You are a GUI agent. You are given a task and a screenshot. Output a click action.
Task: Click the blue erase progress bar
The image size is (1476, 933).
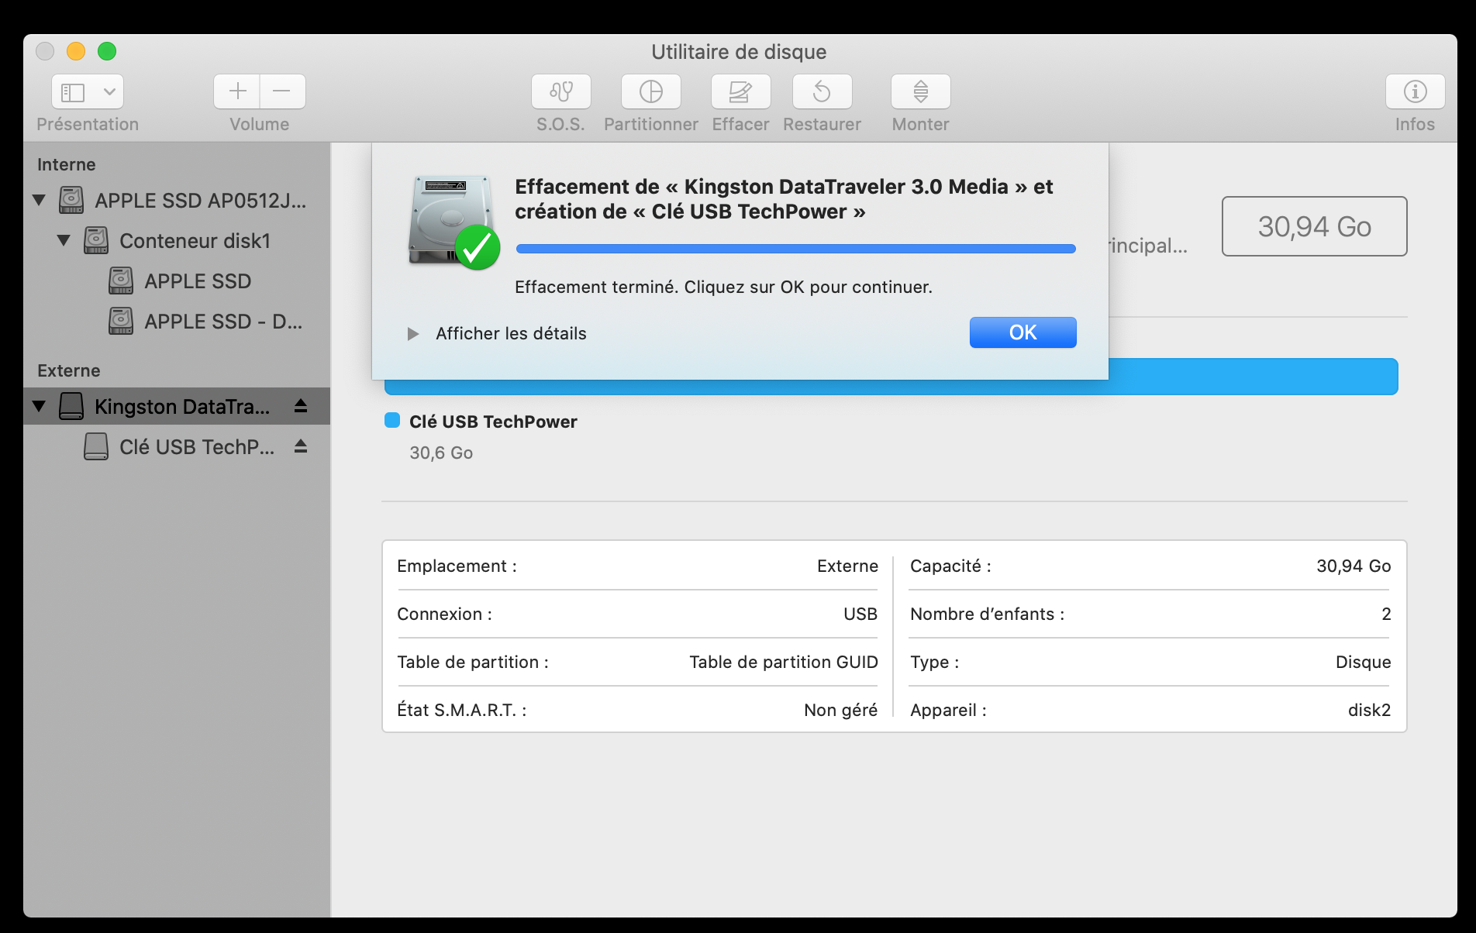(x=795, y=249)
